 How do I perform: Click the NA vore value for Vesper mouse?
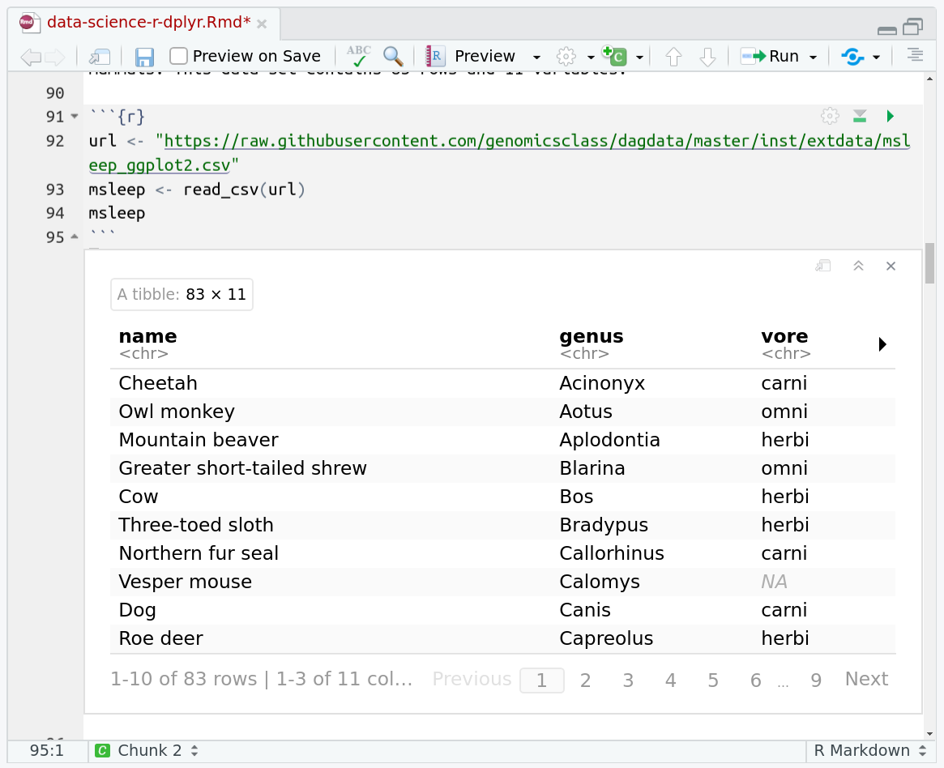point(774,582)
